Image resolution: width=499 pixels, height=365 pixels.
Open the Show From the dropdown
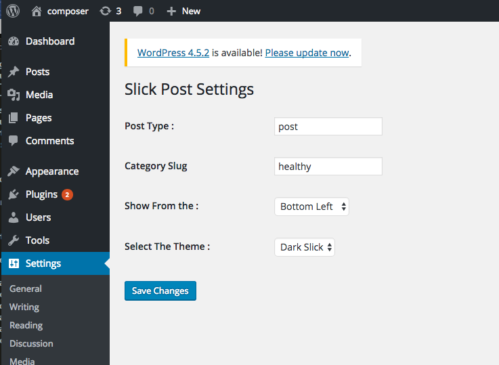(x=311, y=207)
